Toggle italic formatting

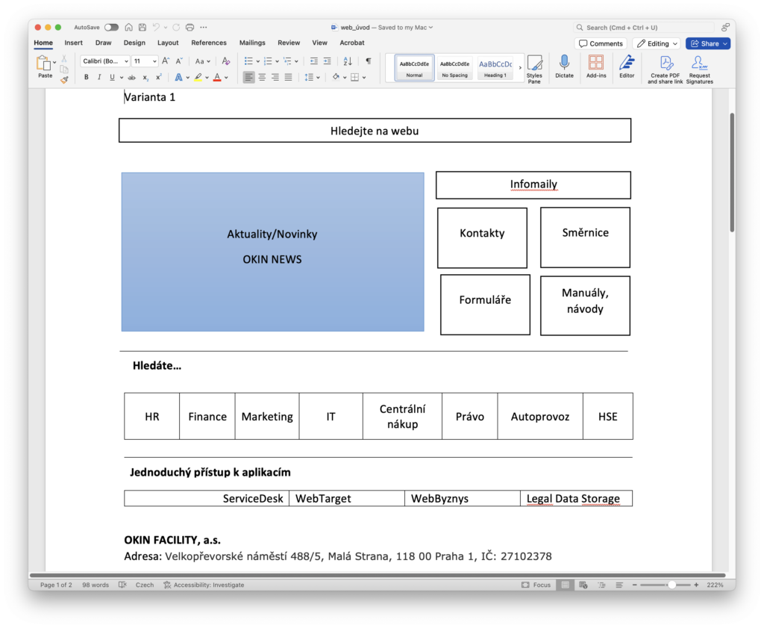pos(99,78)
